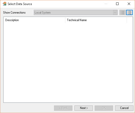Click the Show Connections label
The width and height of the screenshot is (135, 113).
(x=14, y=13)
